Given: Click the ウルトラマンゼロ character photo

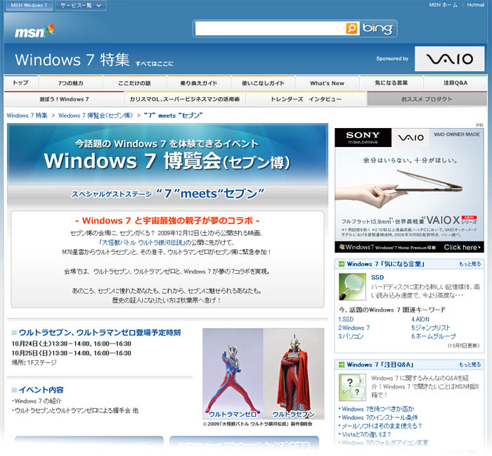Looking at the screenshot, I should 233,373.
